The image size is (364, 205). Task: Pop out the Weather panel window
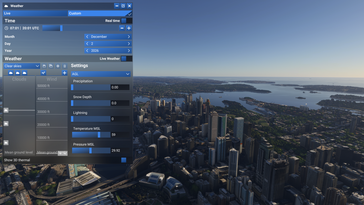pyautogui.click(x=123, y=6)
